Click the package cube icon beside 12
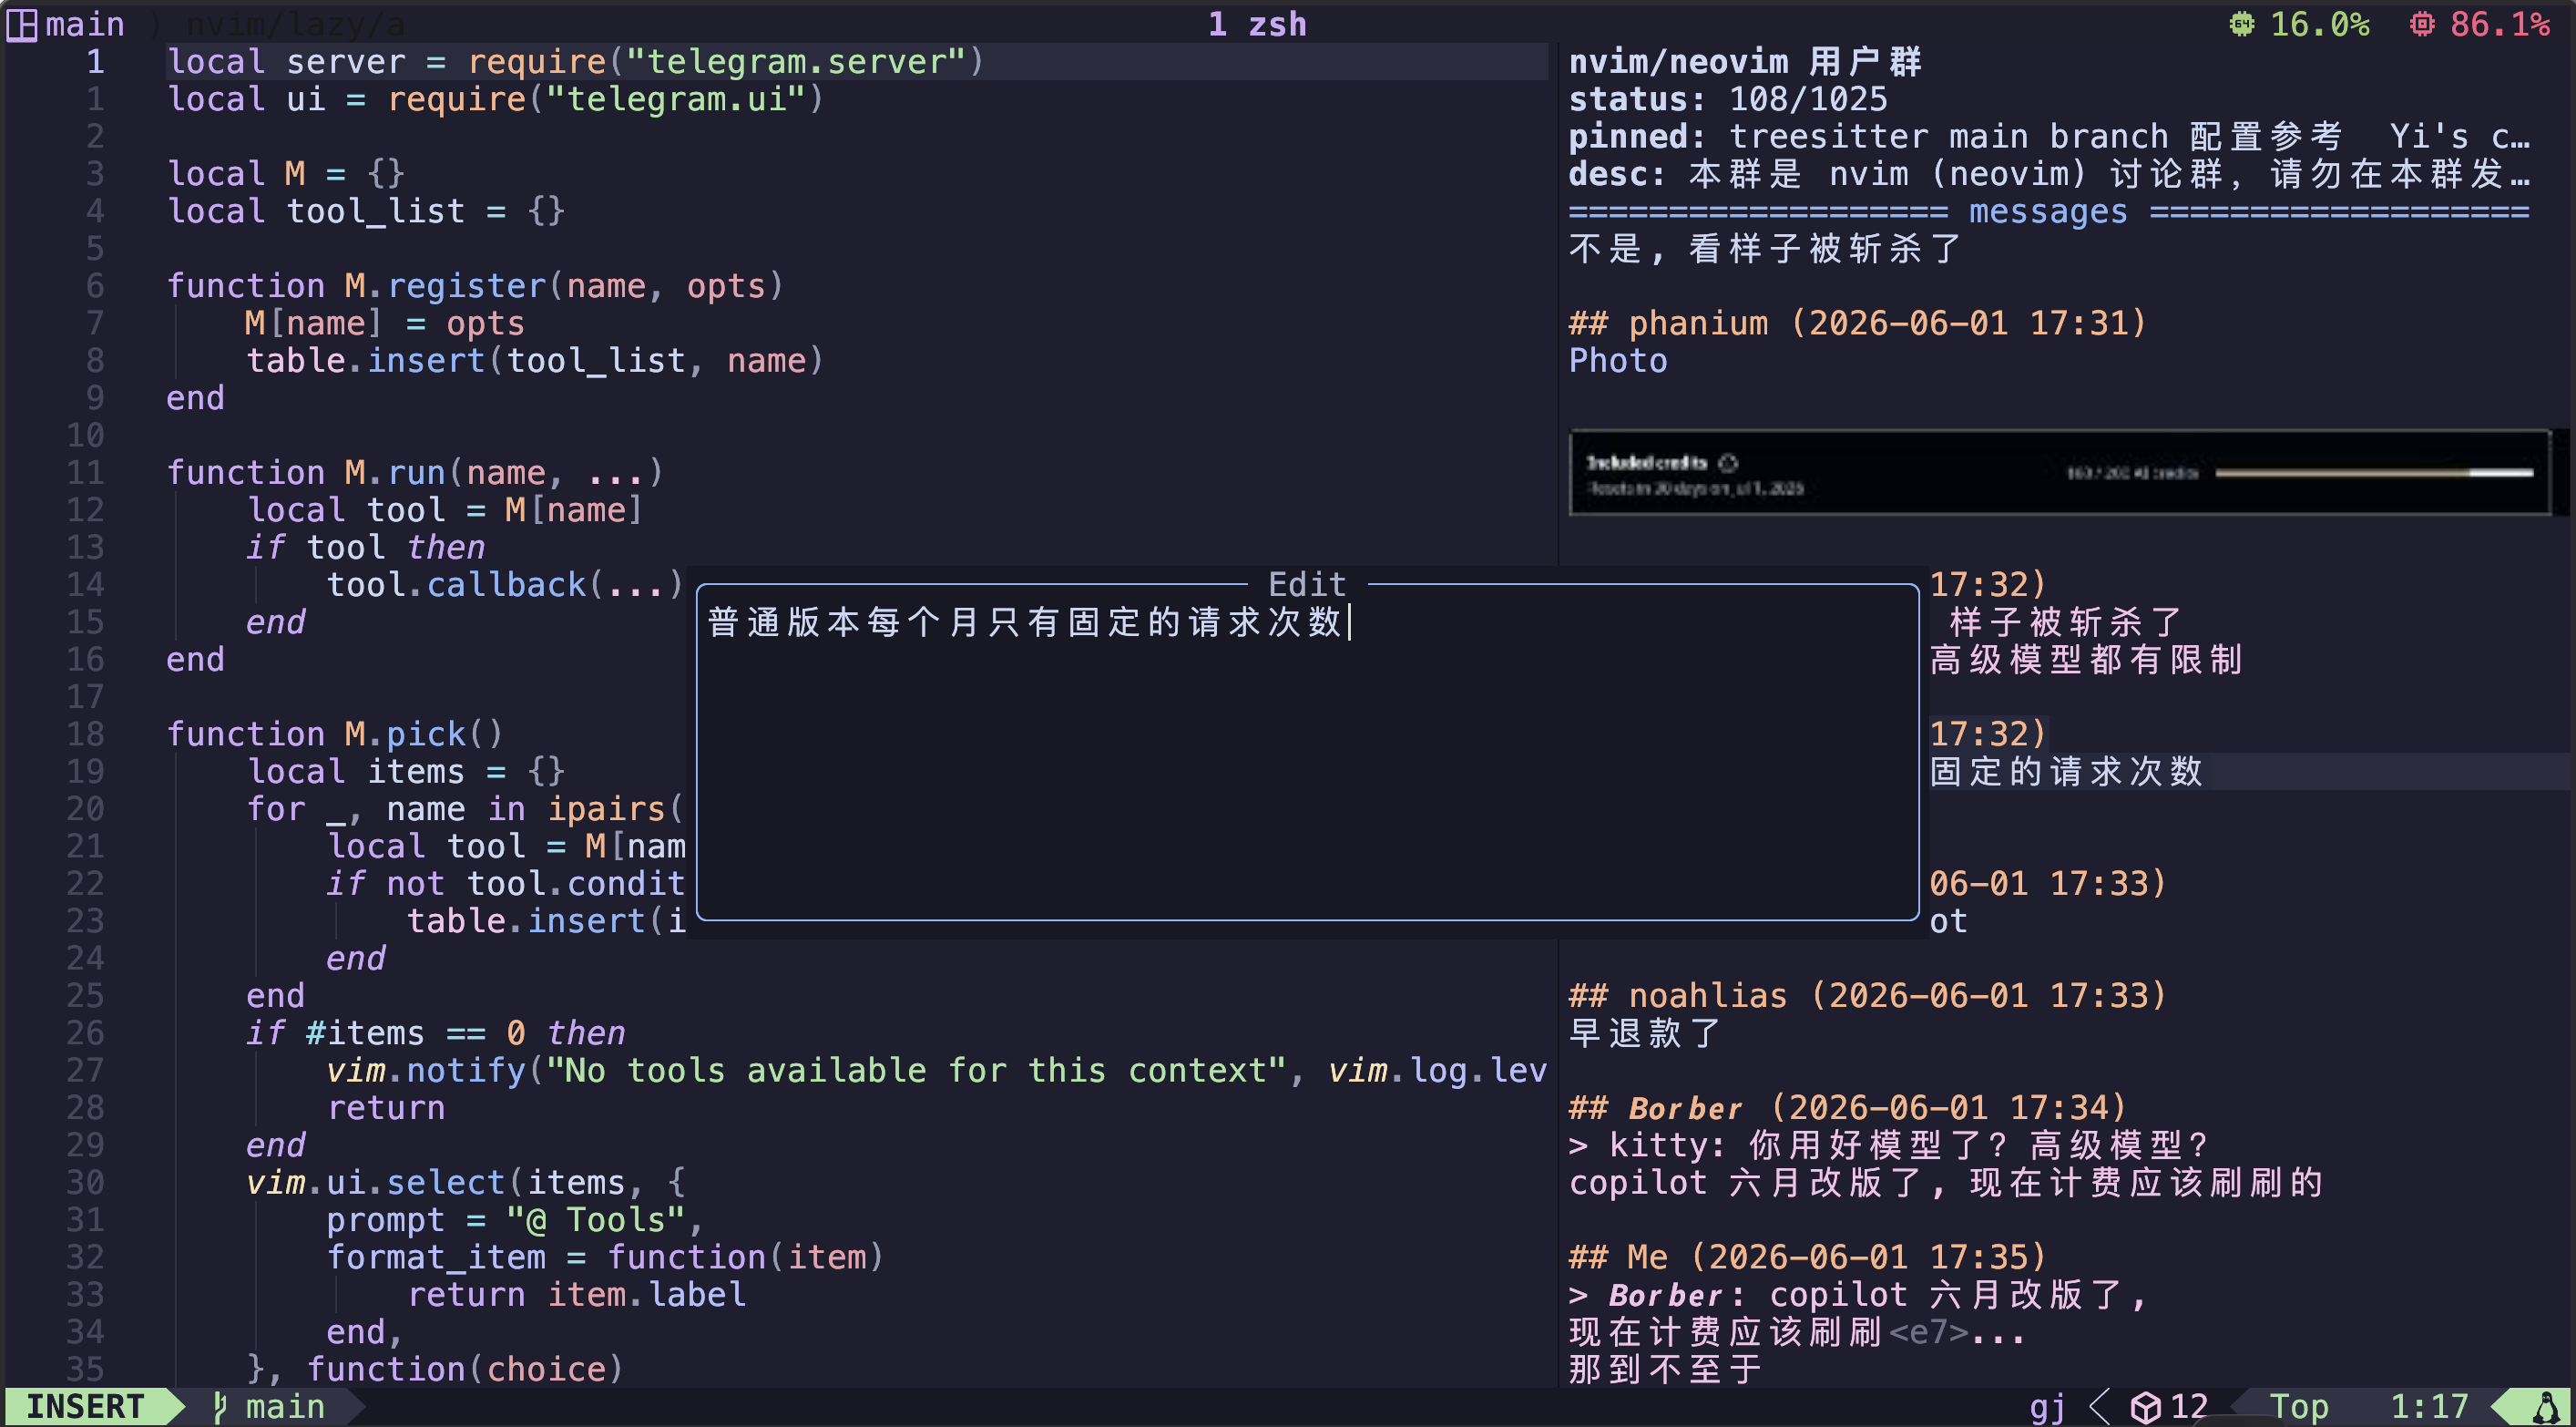 [x=2145, y=1407]
